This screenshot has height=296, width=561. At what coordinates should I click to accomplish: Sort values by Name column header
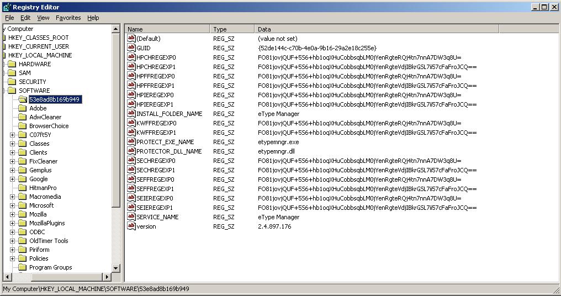[167, 29]
